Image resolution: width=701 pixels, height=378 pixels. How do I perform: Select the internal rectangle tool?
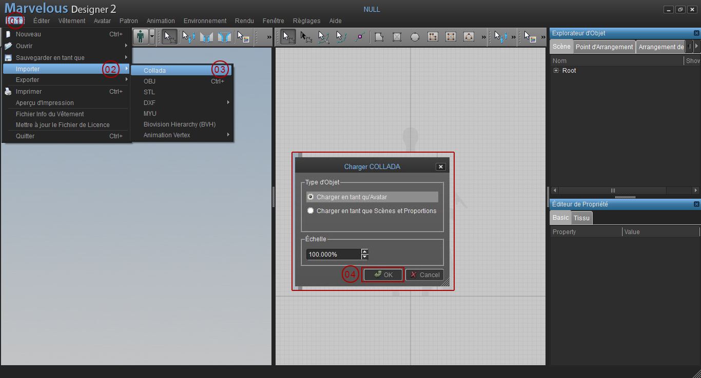tap(451, 37)
